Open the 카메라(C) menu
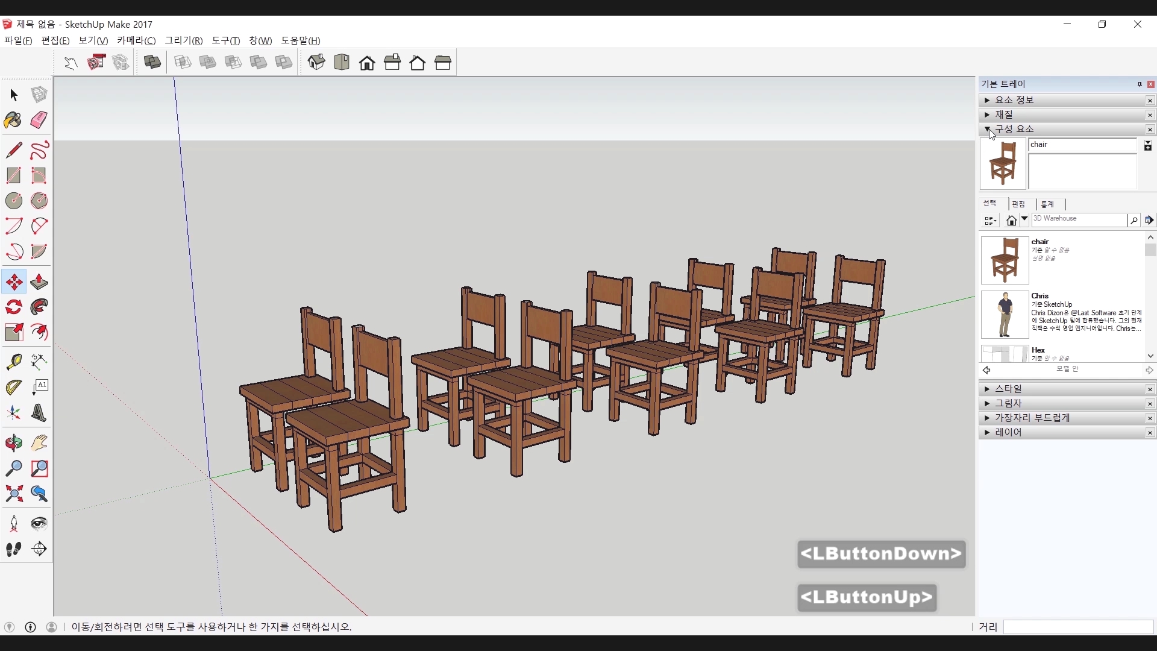The height and width of the screenshot is (651, 1157). (136, 40)
